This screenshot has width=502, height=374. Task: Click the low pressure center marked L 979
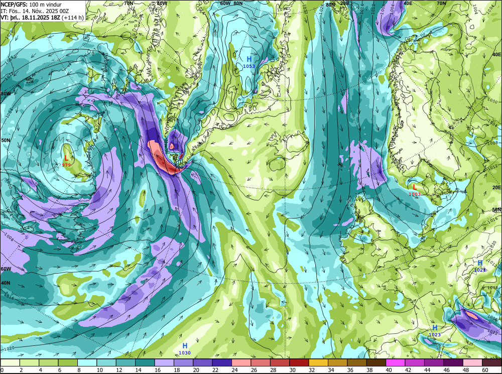(x=66, y=161)
